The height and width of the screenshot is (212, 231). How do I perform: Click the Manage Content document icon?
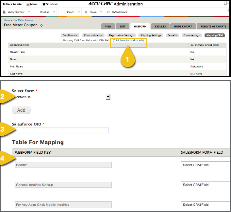4,12
